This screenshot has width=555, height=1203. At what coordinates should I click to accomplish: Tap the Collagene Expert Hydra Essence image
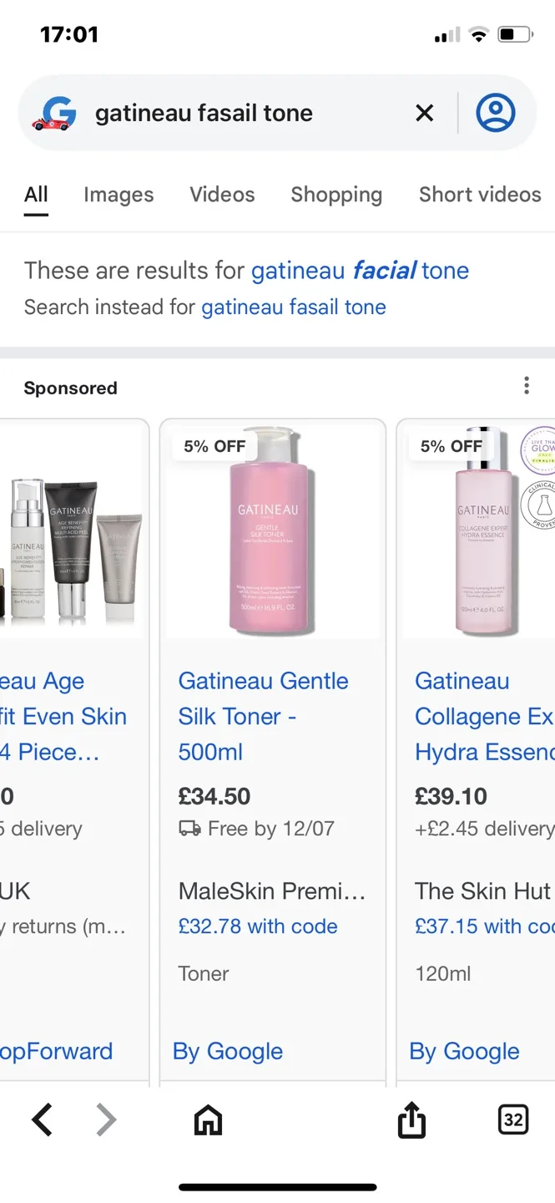[x=482, y=531]
